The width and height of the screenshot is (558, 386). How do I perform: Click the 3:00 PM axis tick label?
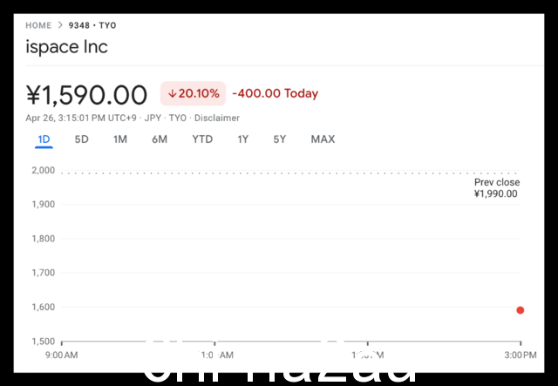[x=521, y=355]
